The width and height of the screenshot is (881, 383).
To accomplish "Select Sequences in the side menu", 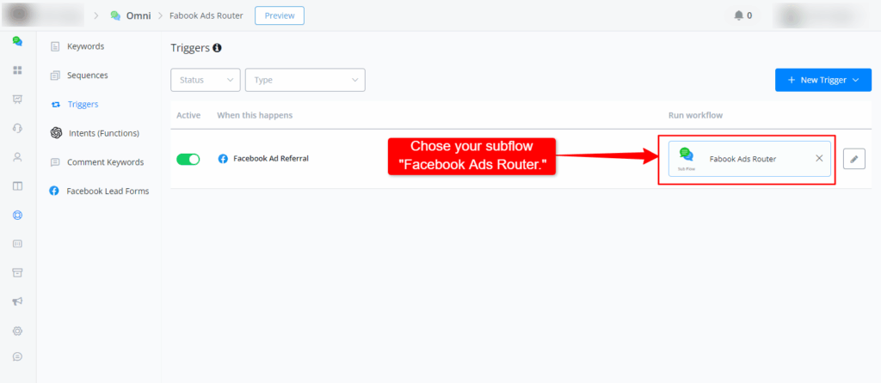I will [x=87, y=75].
